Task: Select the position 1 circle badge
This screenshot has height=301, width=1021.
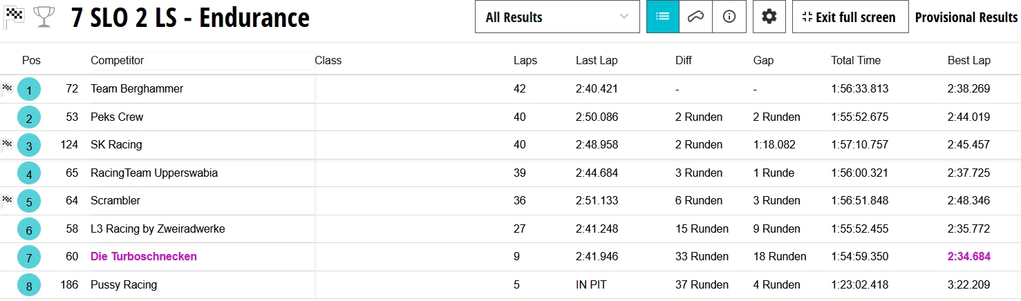Action: click(x=29, y=90)
